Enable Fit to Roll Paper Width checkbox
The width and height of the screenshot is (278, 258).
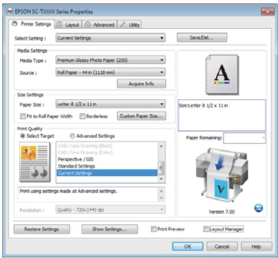coord(23,116)
